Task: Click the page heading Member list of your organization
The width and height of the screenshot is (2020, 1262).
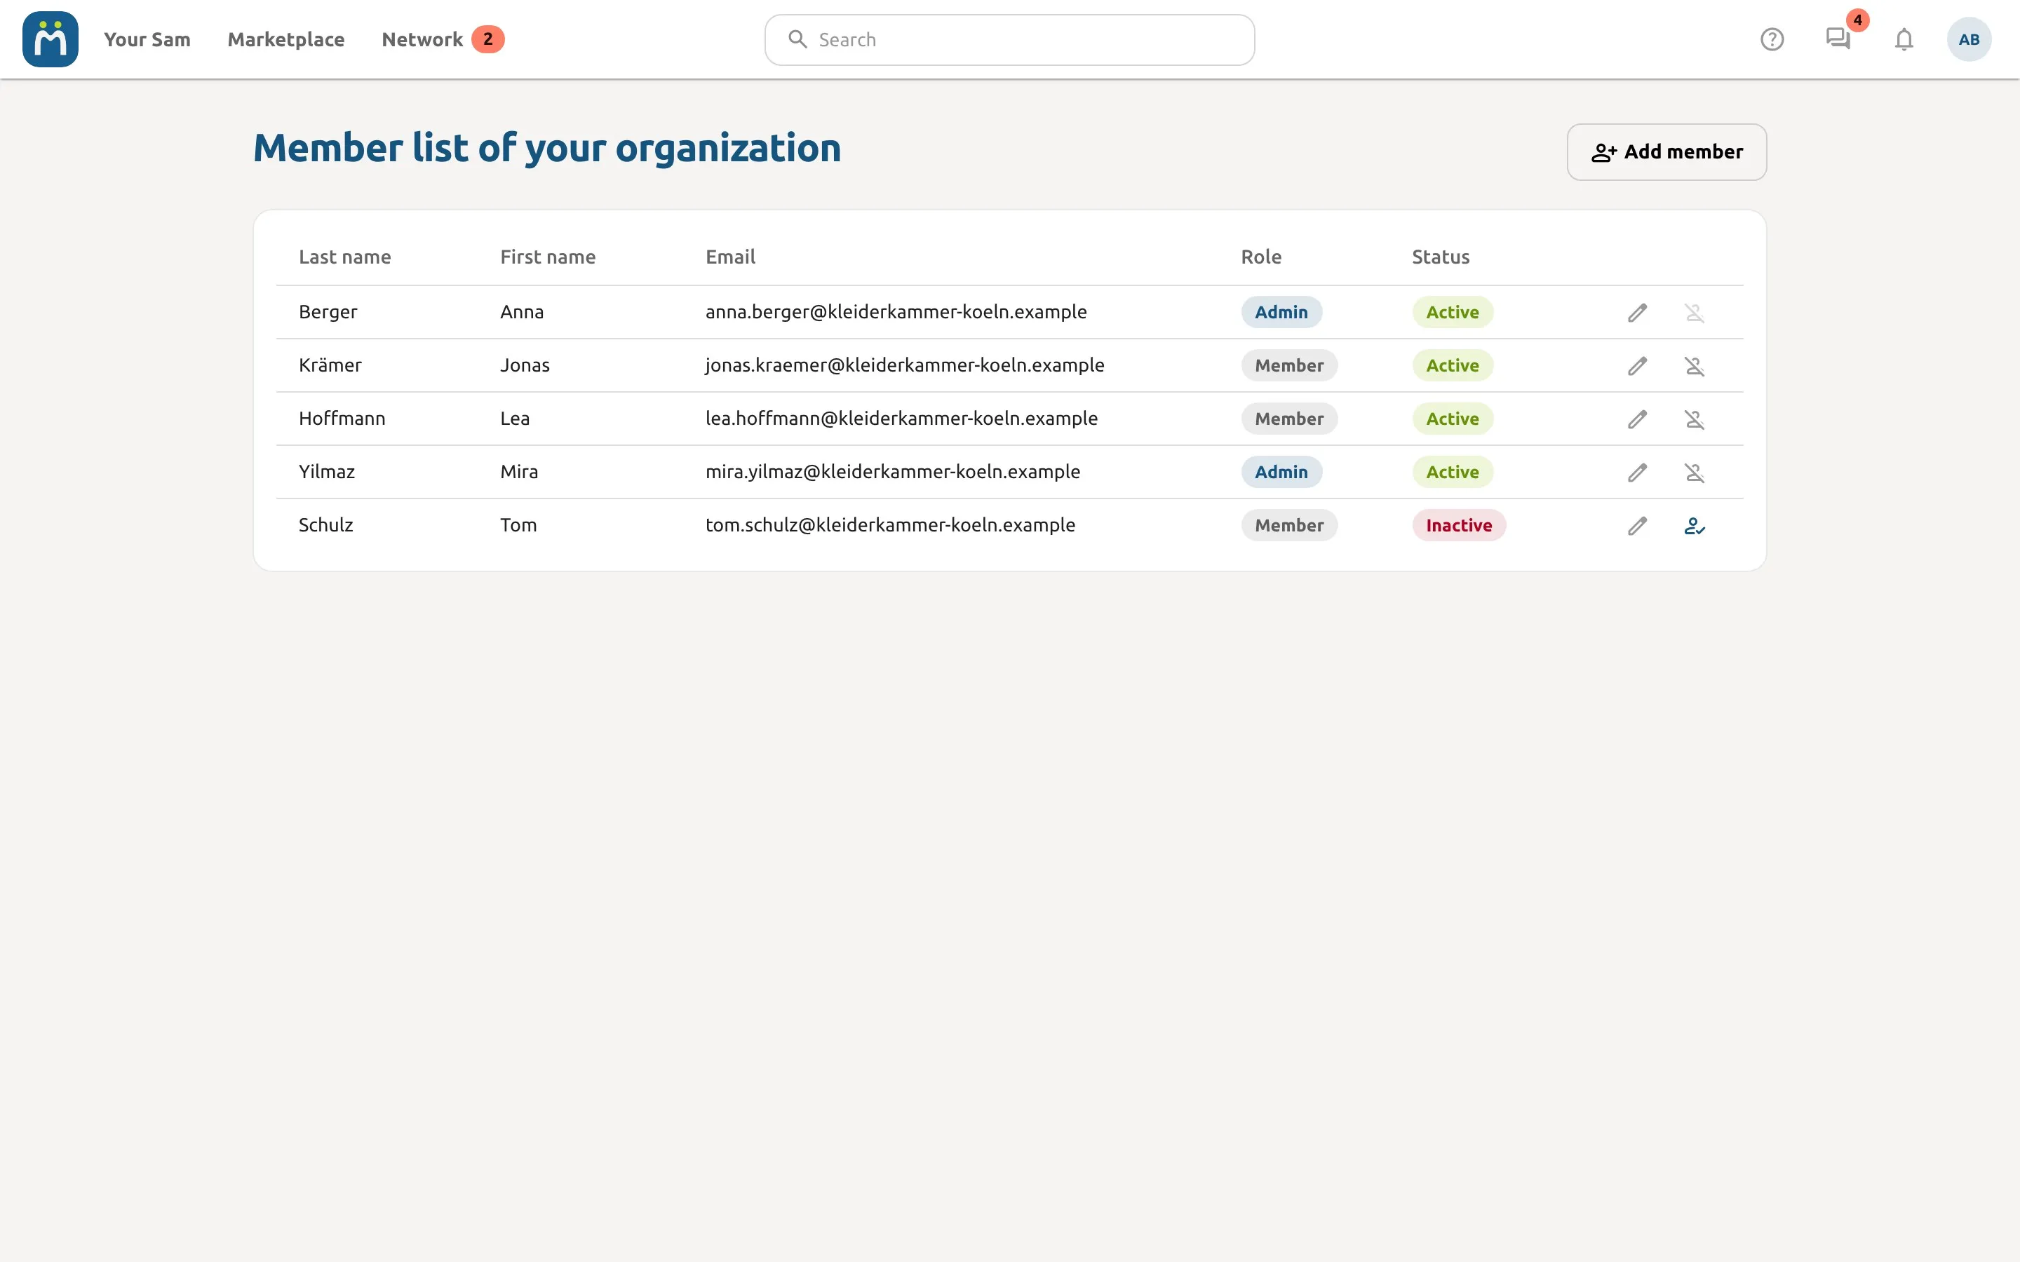Action: tap(547, 149)
